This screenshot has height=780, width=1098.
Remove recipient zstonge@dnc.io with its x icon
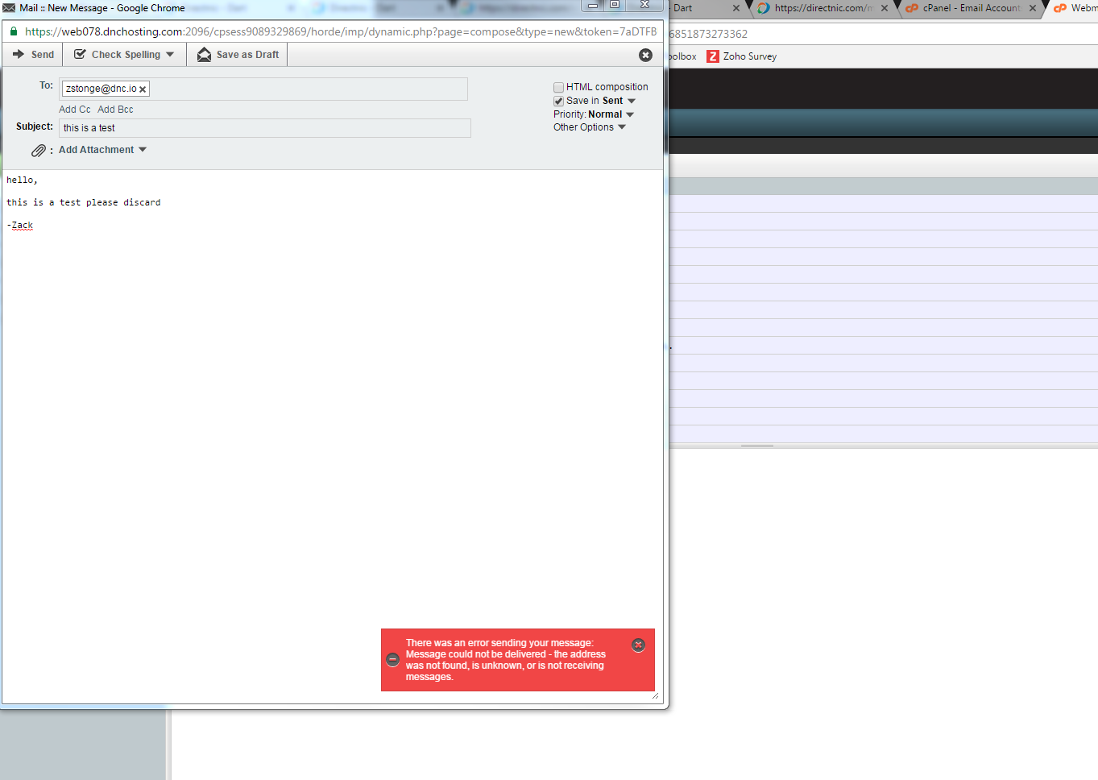143,89
